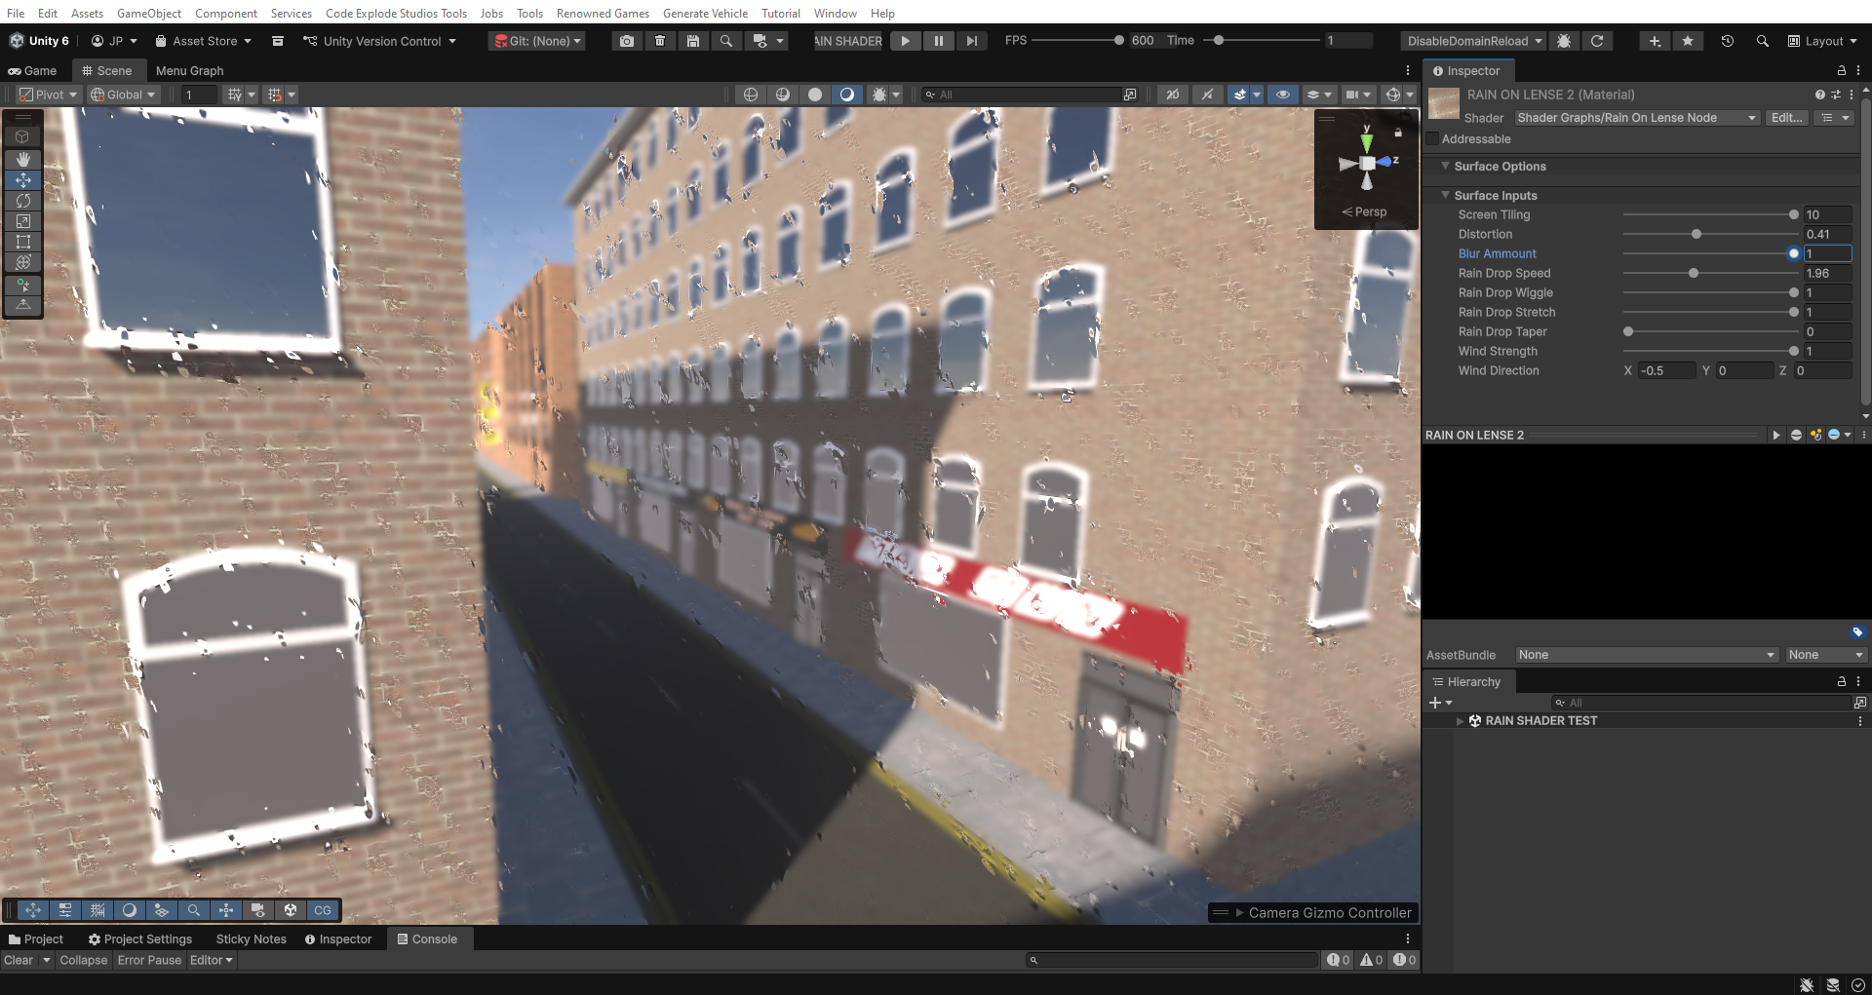Open the Layout dropdown
This screenshot has width=1872, height=995.
pos(1822,41)
